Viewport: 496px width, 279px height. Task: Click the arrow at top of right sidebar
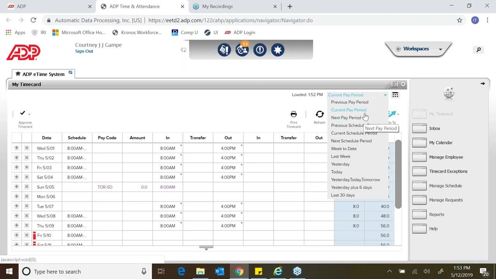(482, 84)
